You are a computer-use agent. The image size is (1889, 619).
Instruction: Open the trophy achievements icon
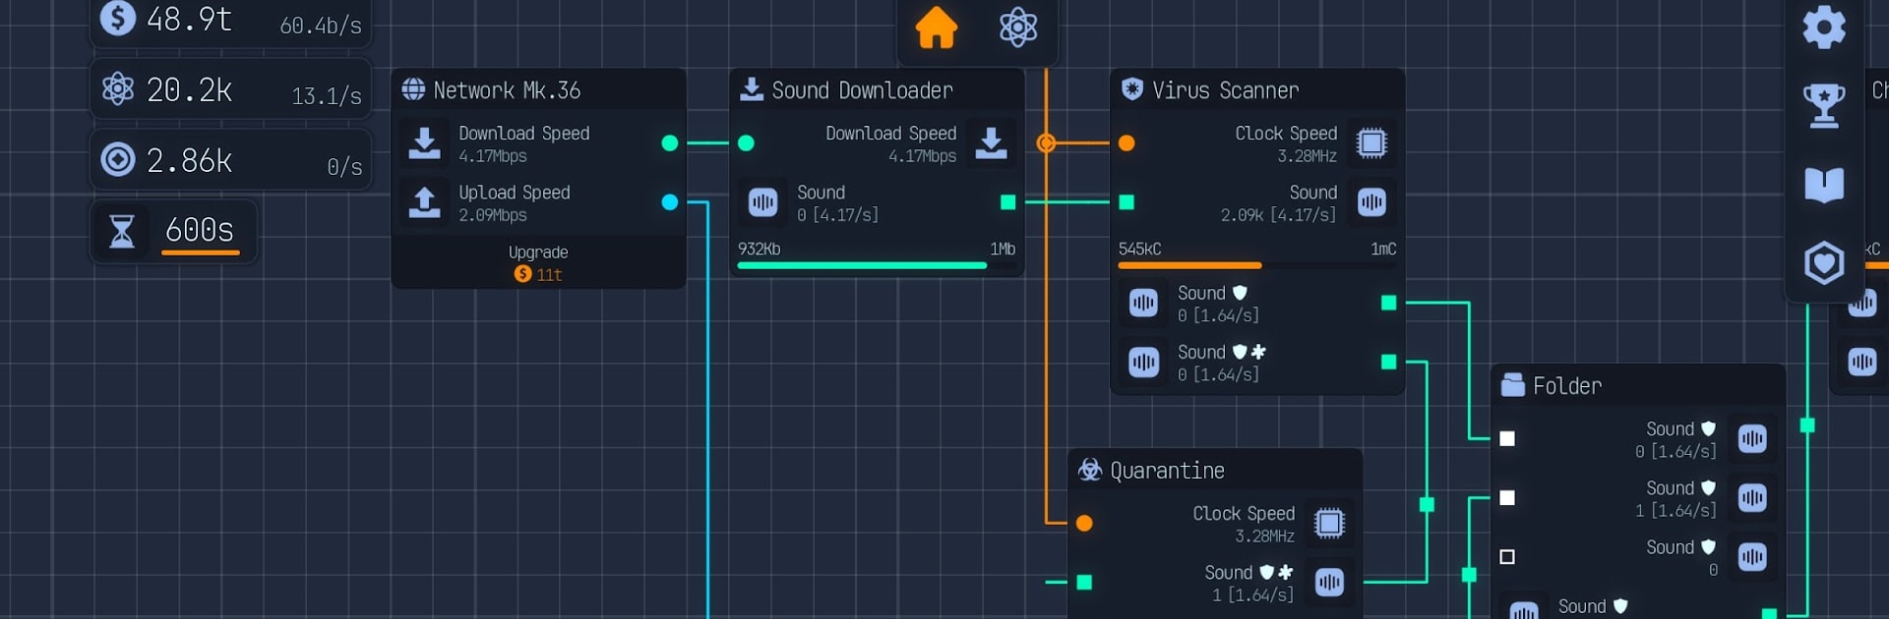1823,104
